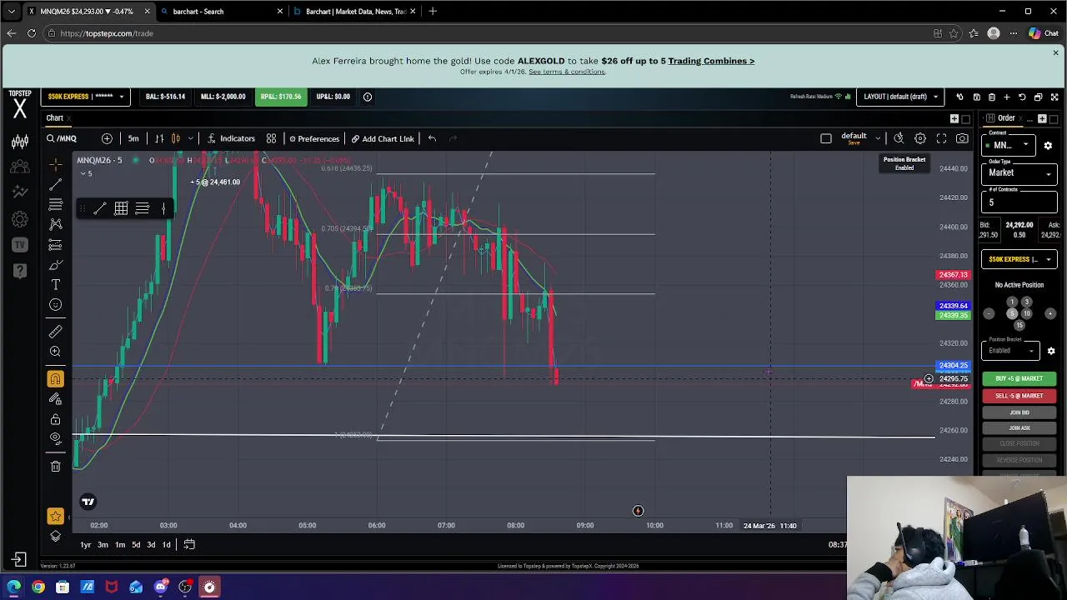The image size is (1067, 600).
Task: Select the 10 contracts quantity circle
Action: 1027,313
